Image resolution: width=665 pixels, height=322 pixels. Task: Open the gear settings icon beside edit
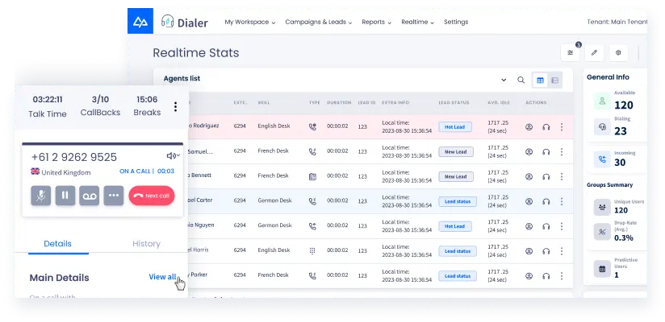pos(618,53)
